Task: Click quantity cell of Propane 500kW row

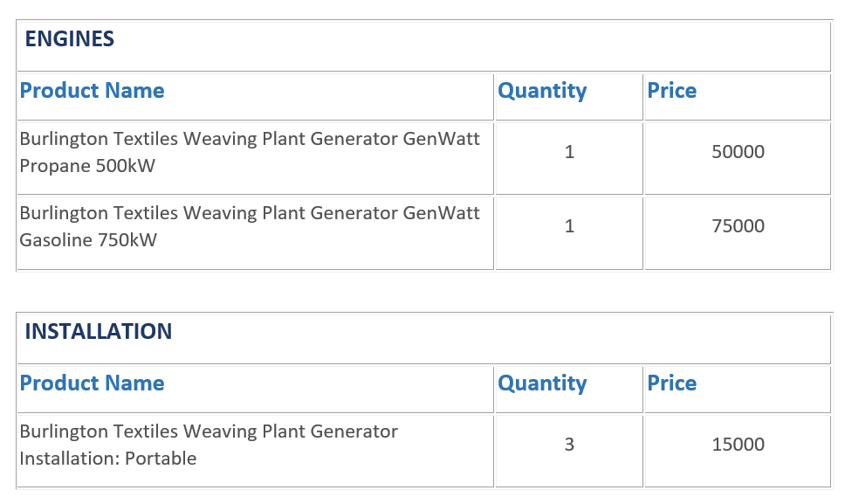Action: [x=569, y=158]
